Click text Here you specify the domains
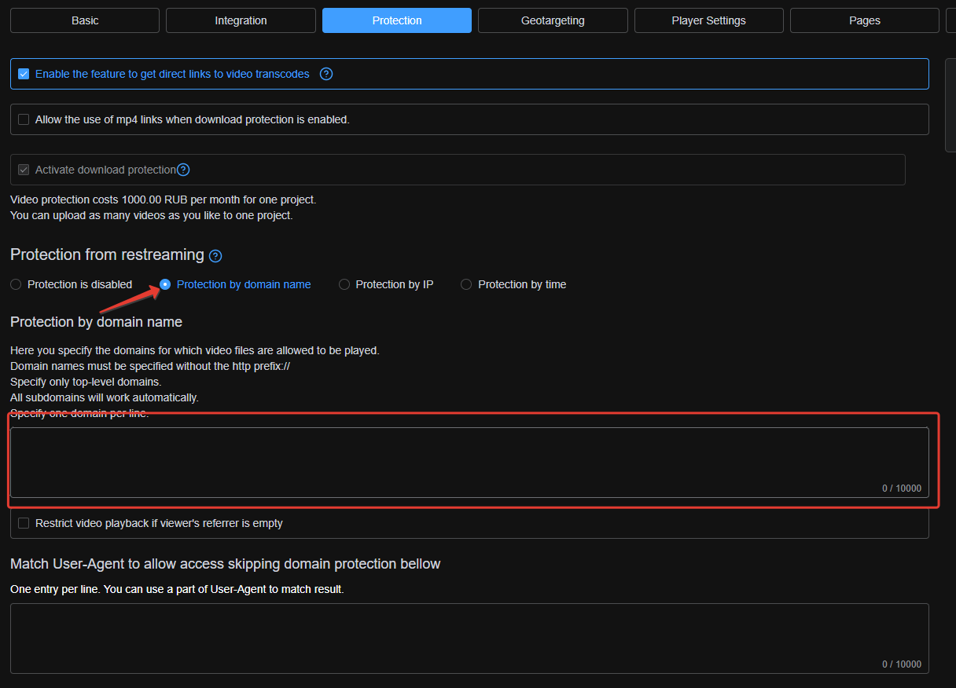The width and height of the screenshot is (956, 688). tap(195, 350)
